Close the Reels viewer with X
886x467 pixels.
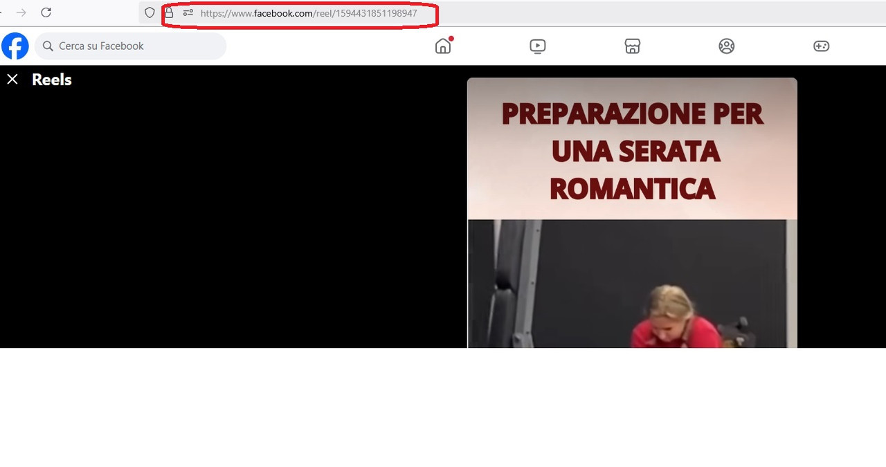12,80
